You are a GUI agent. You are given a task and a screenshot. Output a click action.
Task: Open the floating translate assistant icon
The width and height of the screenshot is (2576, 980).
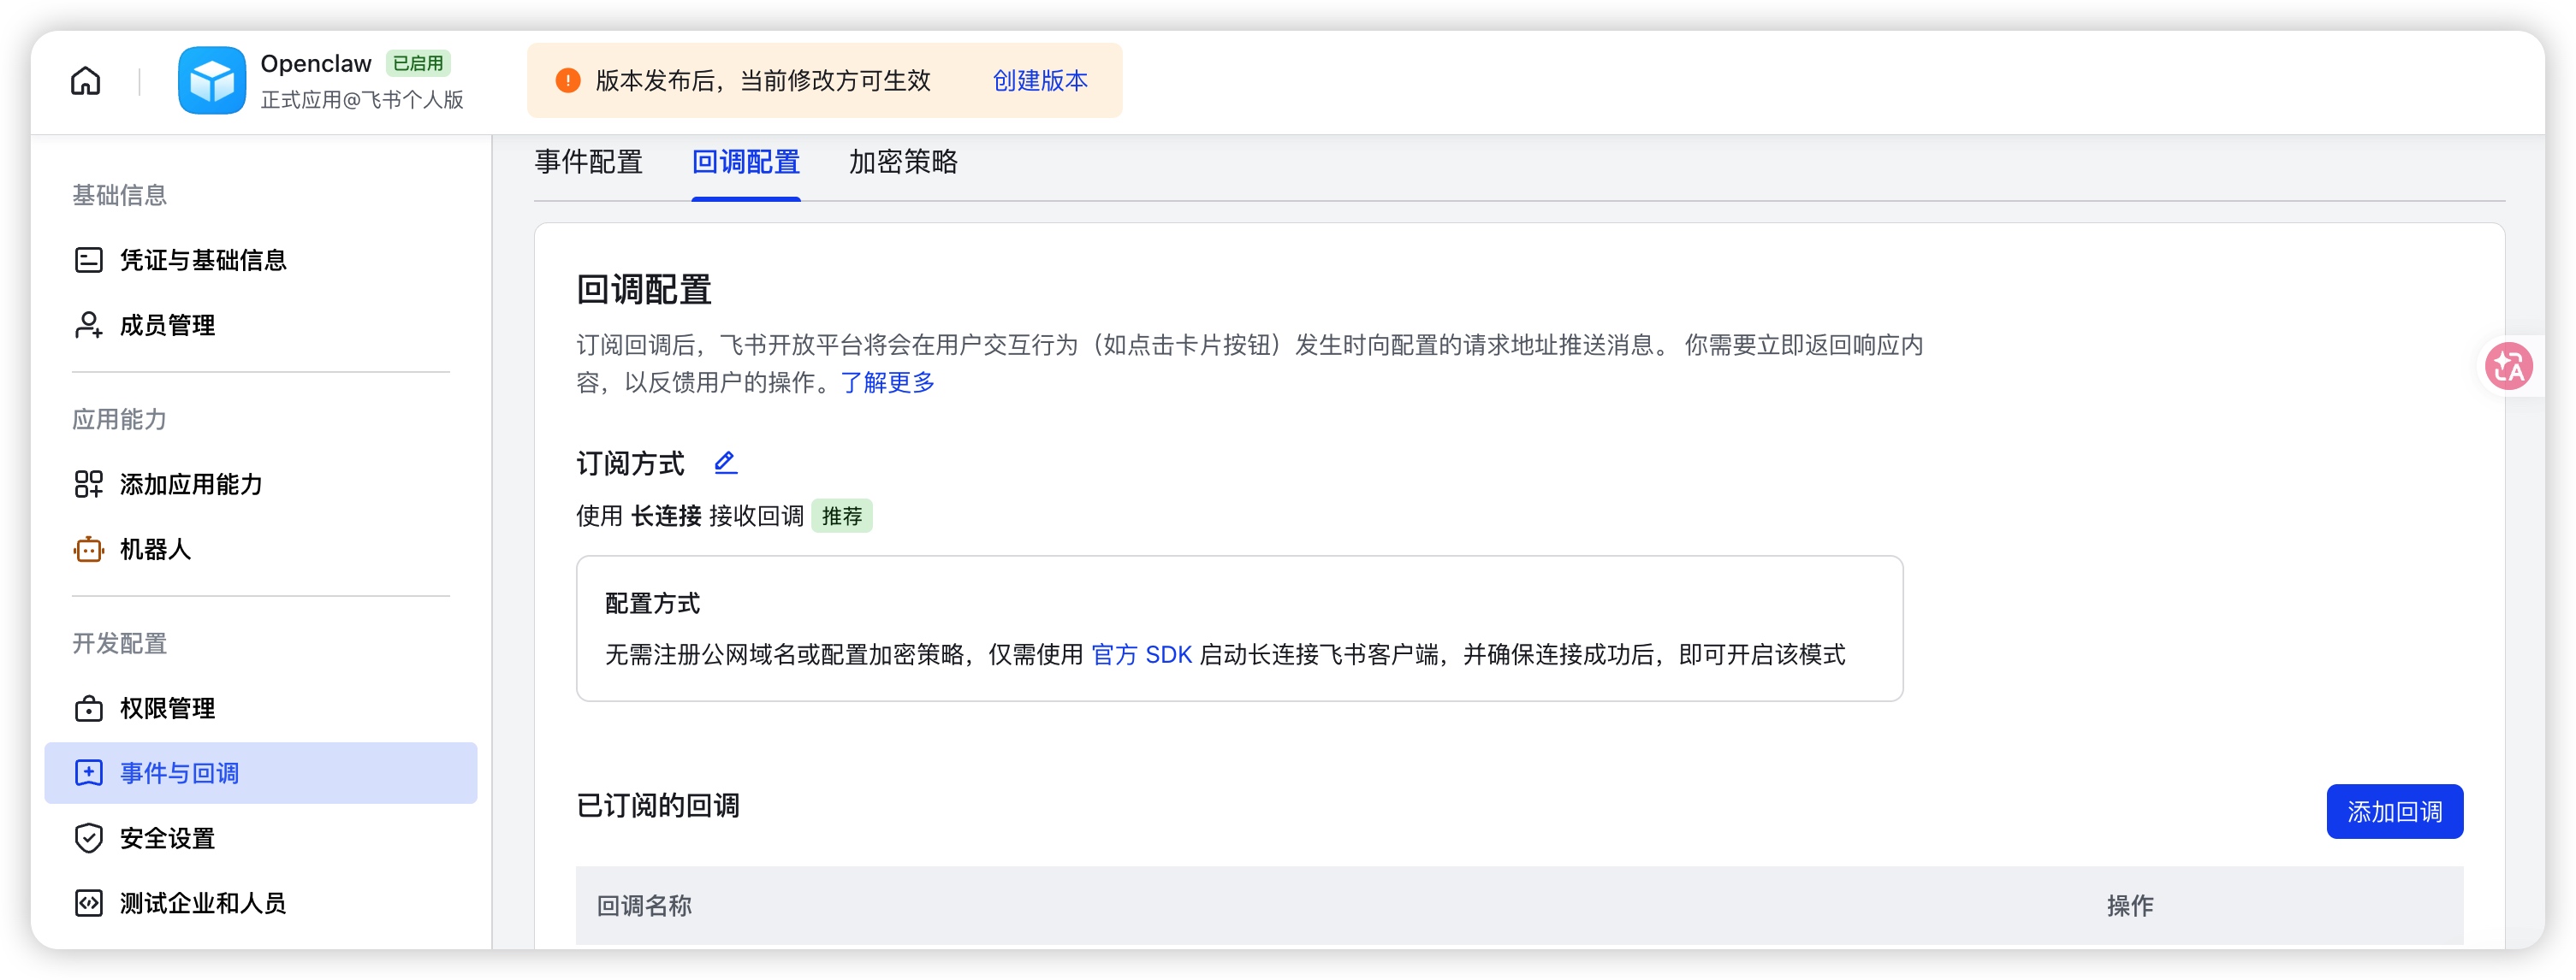[x=2508, y=367]
